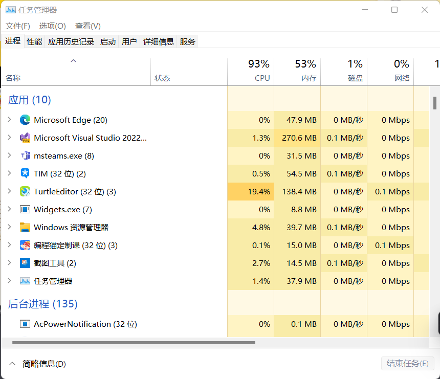Viewport: 440px width, 379px height.
Task: Click the 截图工具 app icon
Action: pos(25,263)
